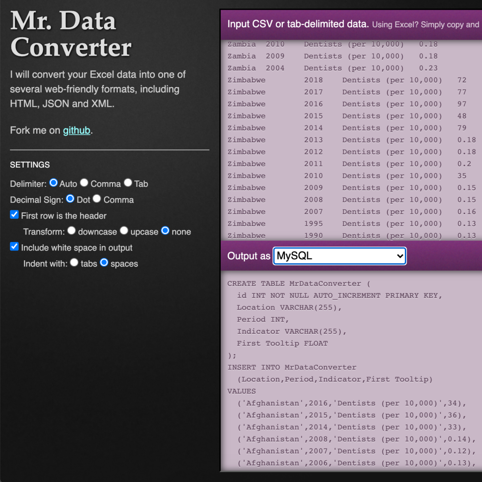
Task: Click the Afghanistan 2014 output row
Action: point(352,427)
